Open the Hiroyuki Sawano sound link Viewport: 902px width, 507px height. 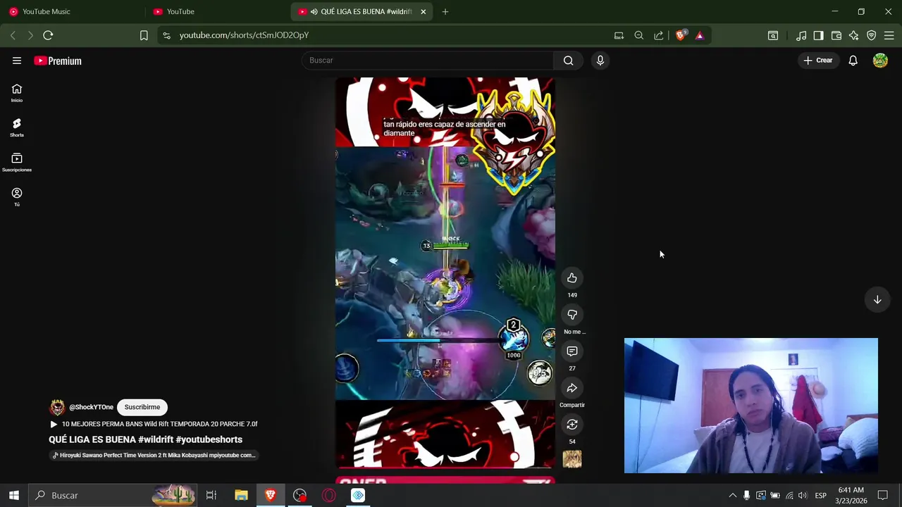(x=154, y=455)
